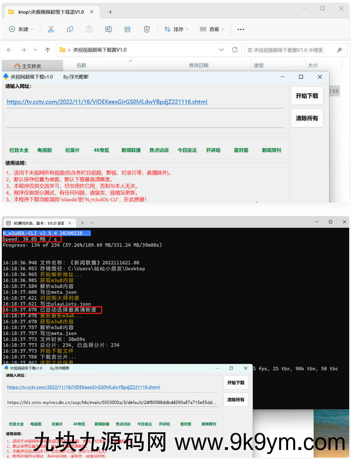
Task: Open the three-dot more options menu
Action: (x=241, y=29)
